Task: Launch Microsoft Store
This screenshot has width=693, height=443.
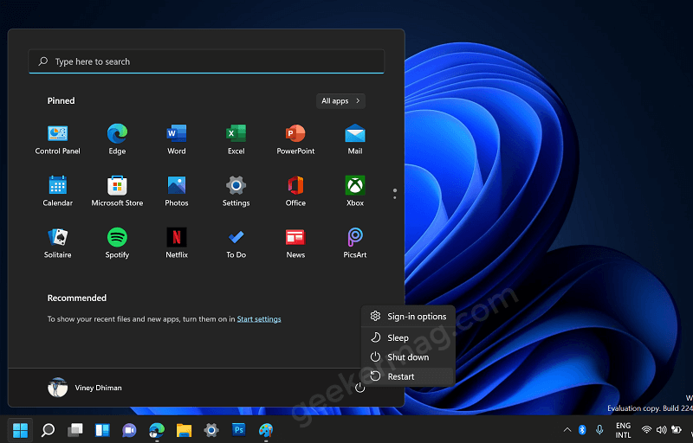Action: (x=117, y=191)
